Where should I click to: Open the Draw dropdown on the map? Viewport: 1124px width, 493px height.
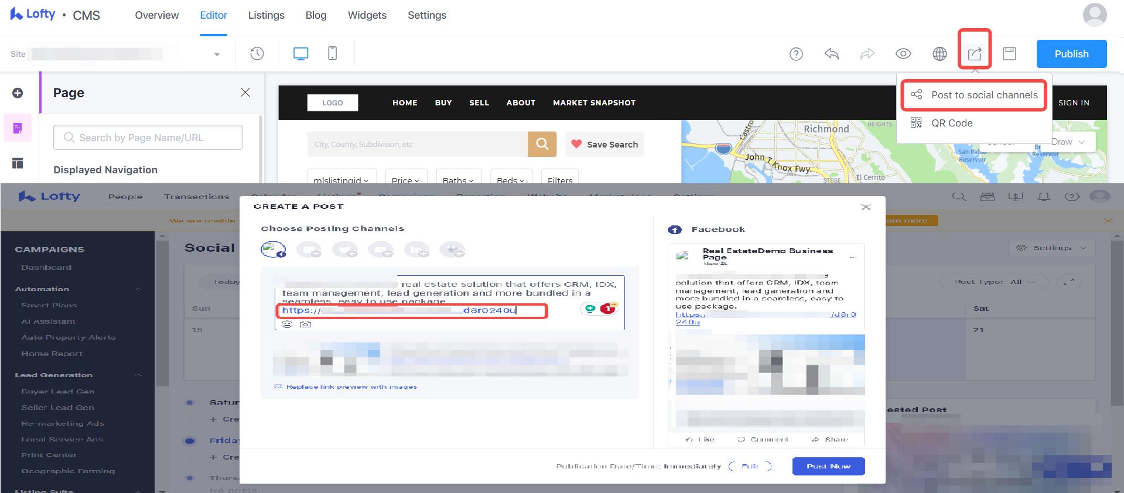click(x=1070, y=142)
